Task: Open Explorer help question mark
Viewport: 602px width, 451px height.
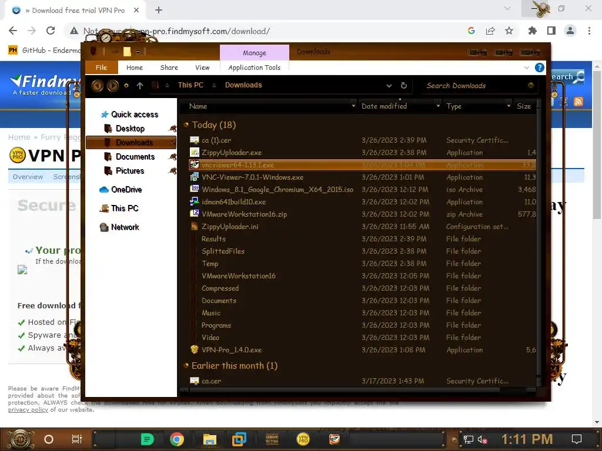Action: (x=540, y=68)
